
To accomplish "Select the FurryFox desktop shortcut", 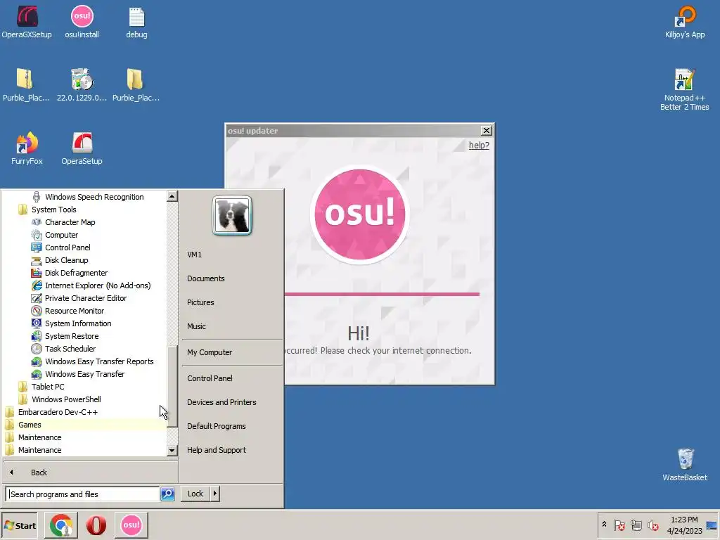I will (x=27, y=148).
